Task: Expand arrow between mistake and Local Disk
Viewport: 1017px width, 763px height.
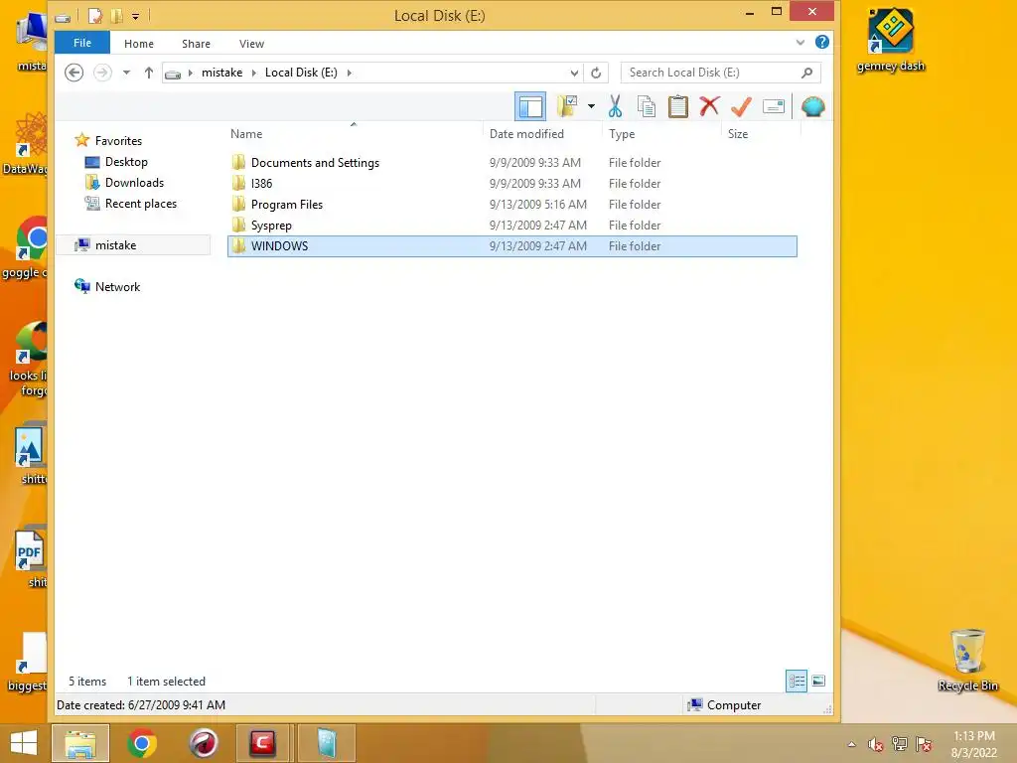Action: click(253, 73)
